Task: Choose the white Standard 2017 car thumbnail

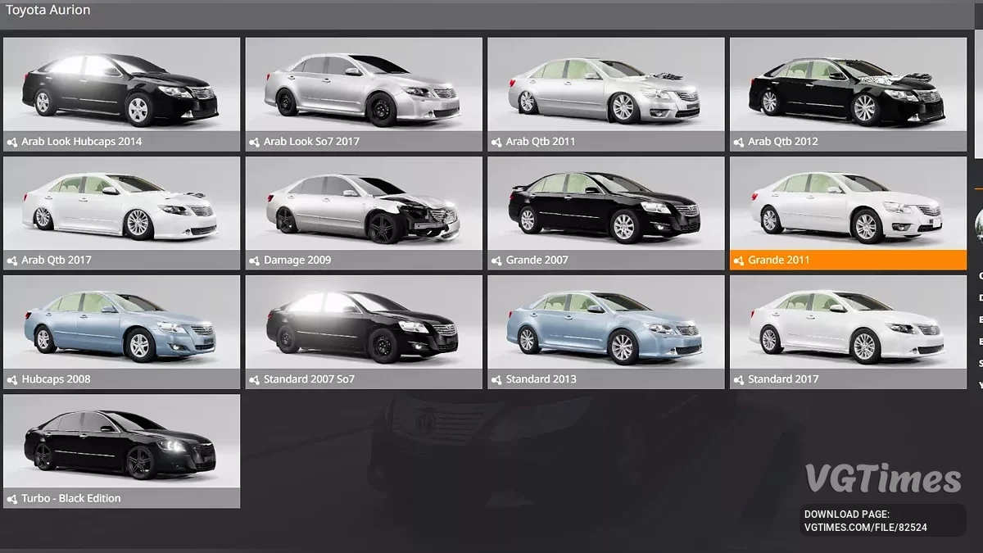Action: click(848, 323)
